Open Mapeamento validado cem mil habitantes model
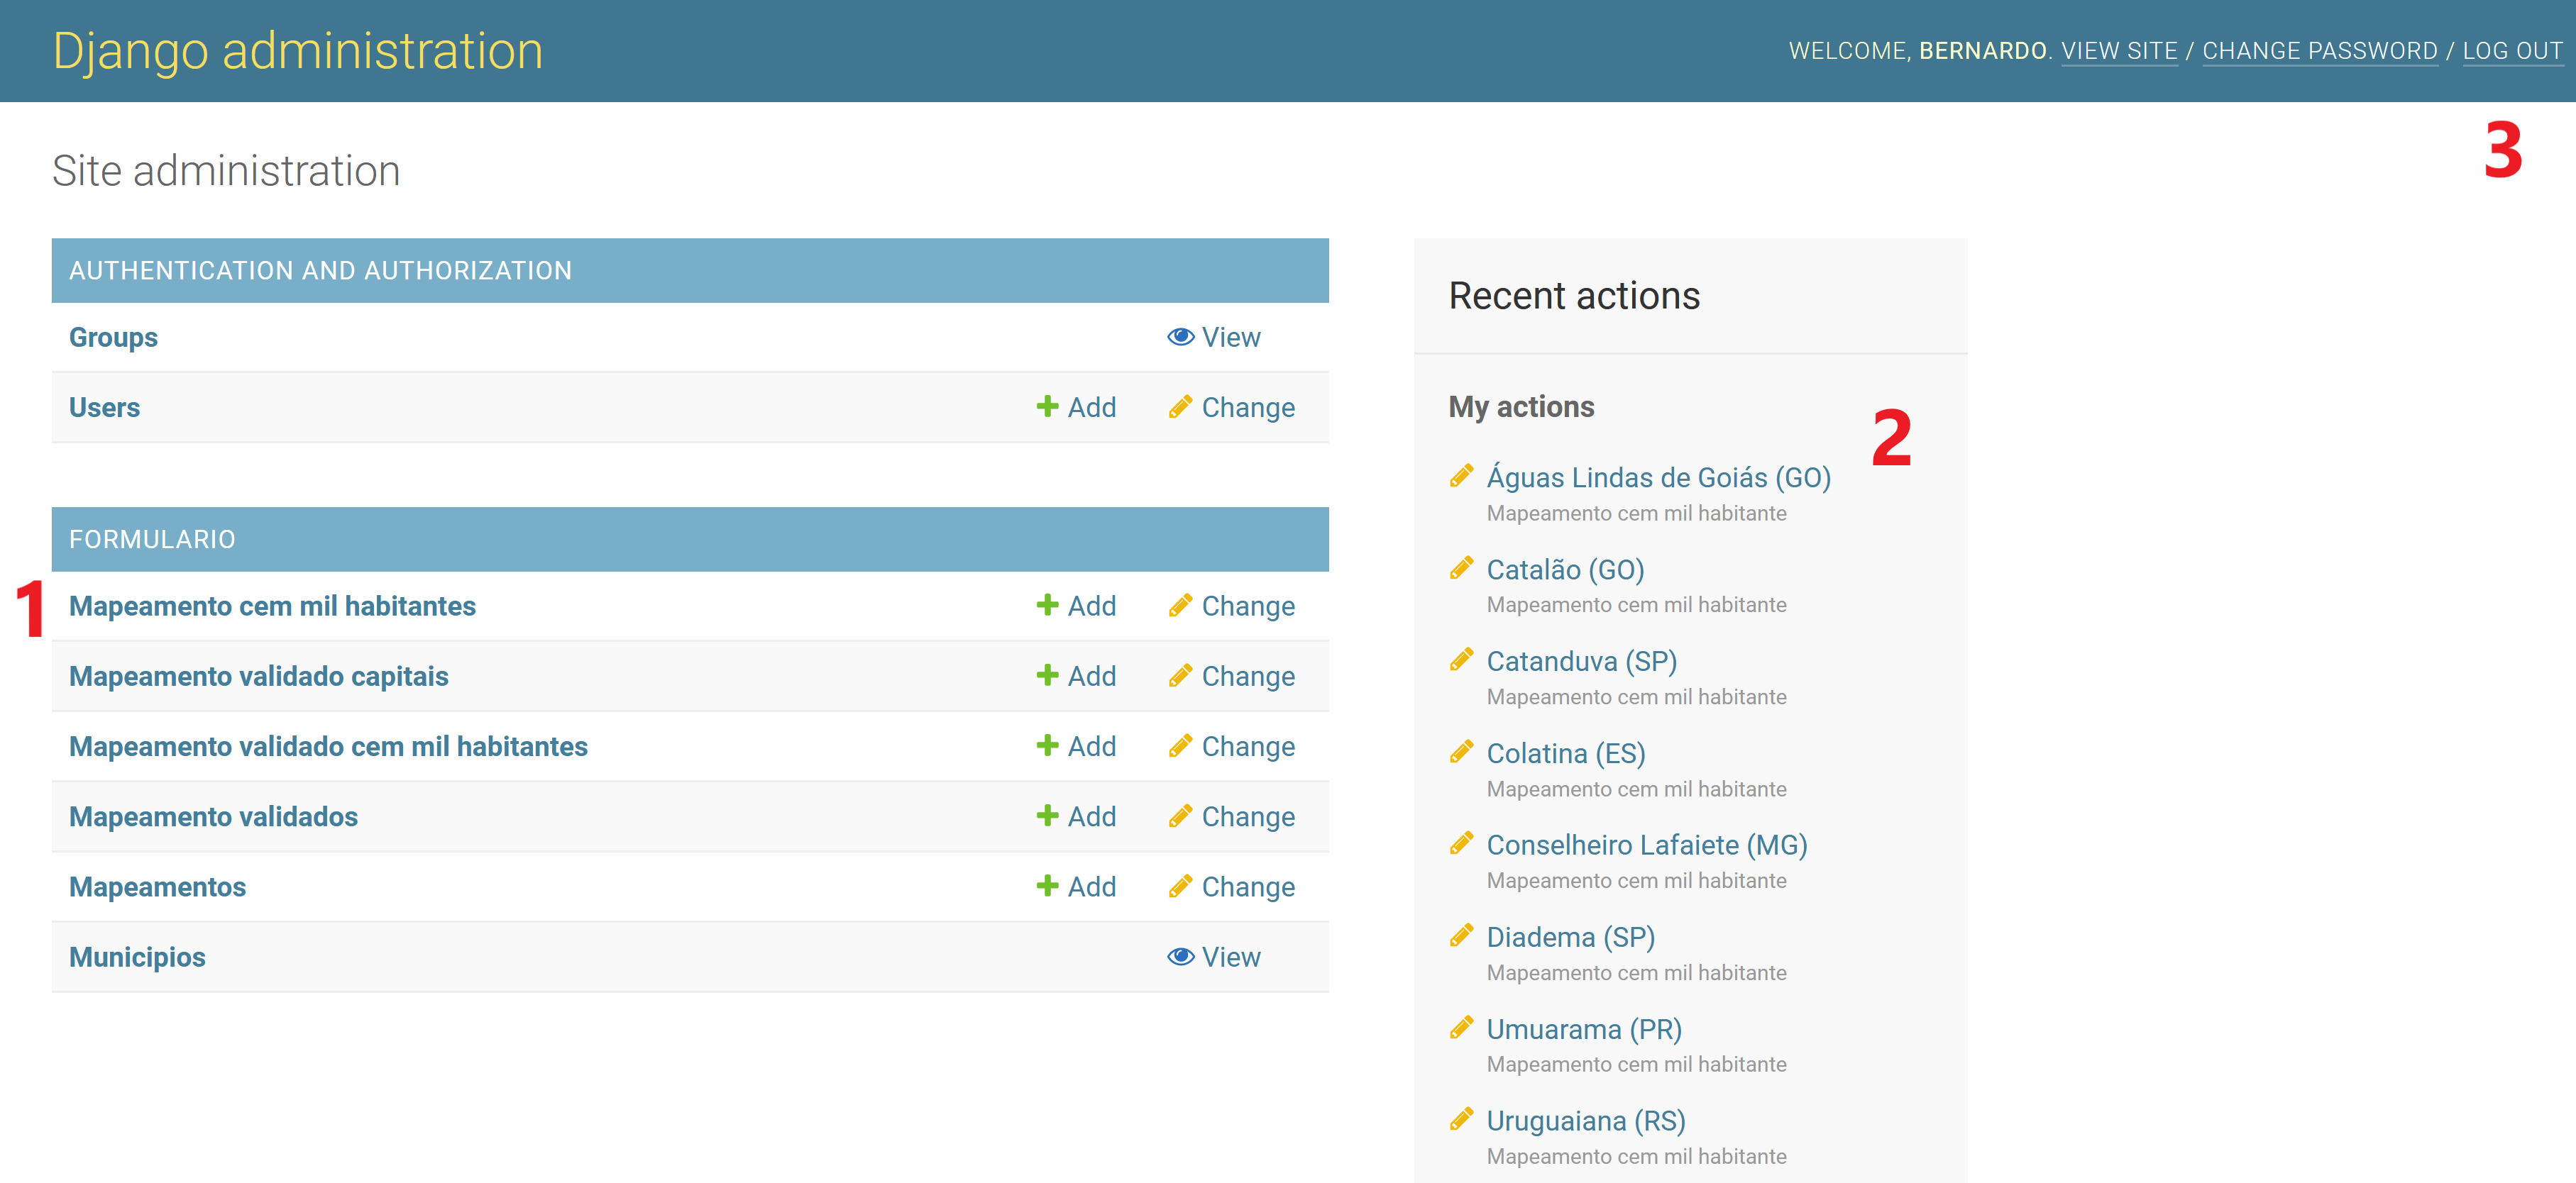 (x=328, y=746)
